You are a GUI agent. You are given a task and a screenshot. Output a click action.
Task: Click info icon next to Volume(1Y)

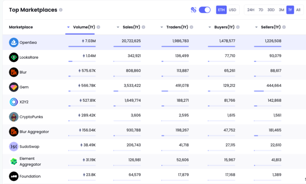click(x=98, y=27)
